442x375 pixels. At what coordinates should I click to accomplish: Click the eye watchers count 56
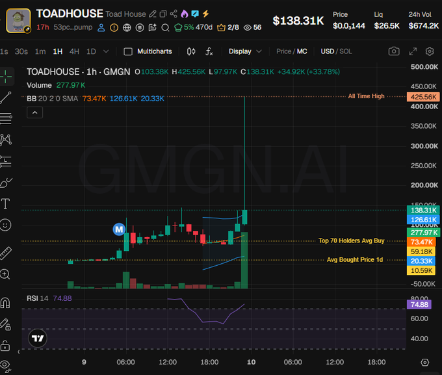[x=253, y=27]
